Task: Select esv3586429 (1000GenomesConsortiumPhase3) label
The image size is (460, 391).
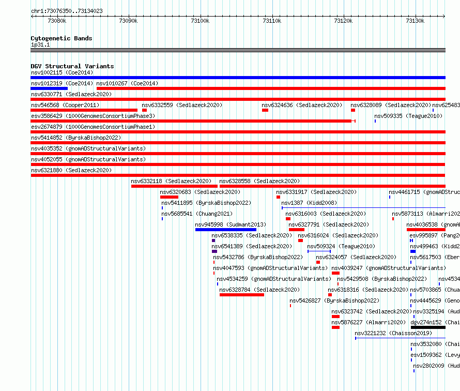Action: pyautogui.click(x=93, y=116)
